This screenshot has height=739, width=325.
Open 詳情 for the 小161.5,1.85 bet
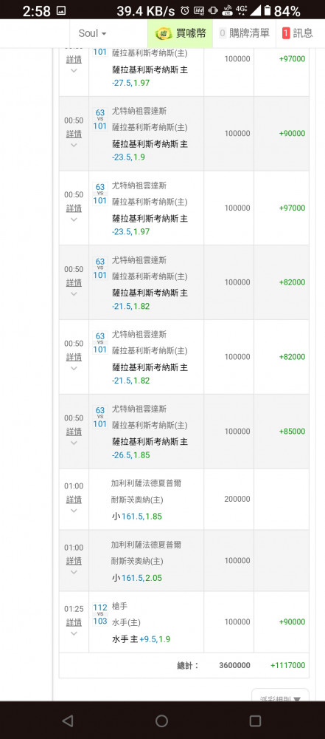(x=74, y=499)
